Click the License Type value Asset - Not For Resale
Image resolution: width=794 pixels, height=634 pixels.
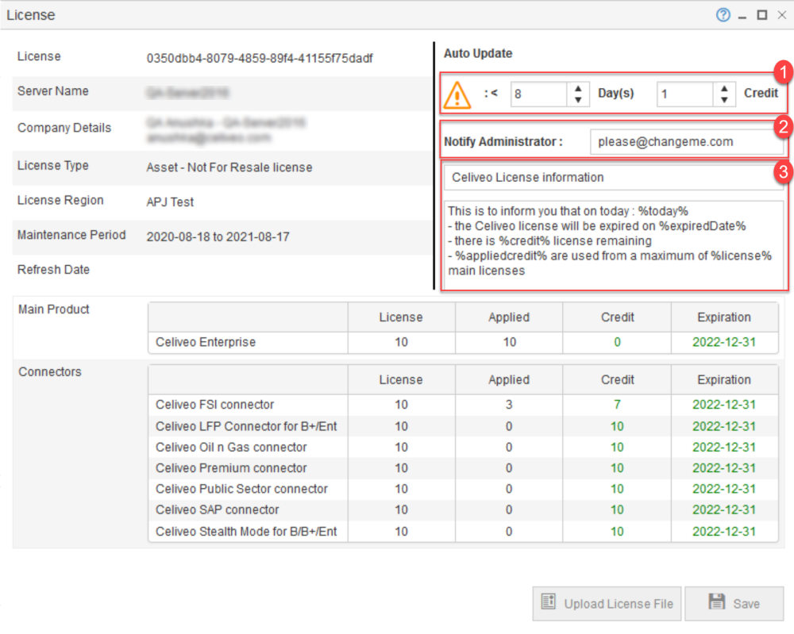pyautogui.click(x=229, y=167)
